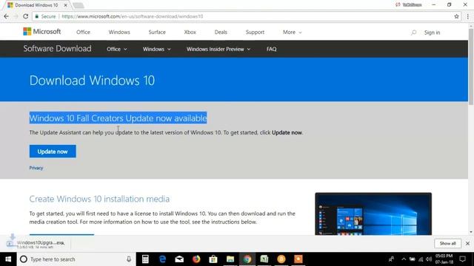Open Calculator from the taskbar
The image size is (474, 266).
tap(145, 259)
